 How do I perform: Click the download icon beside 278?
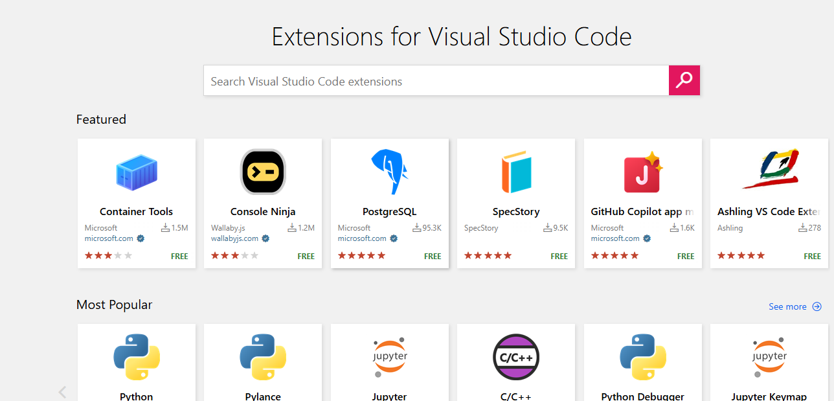803,228
